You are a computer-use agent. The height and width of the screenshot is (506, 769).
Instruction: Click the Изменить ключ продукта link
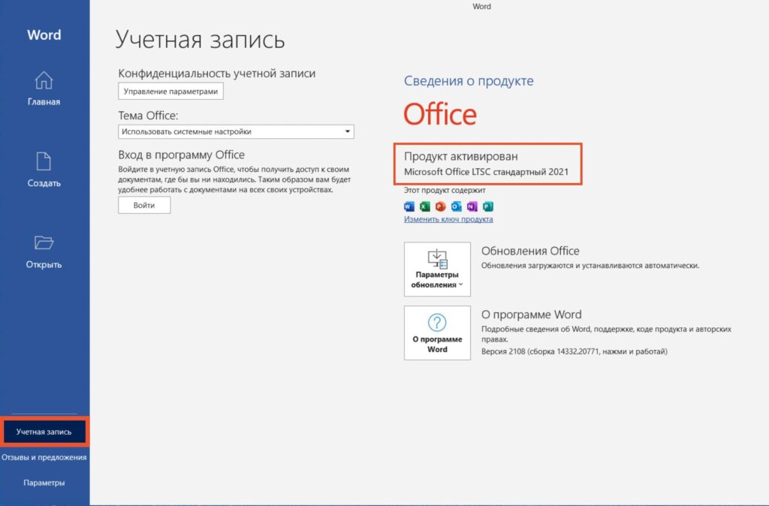click(448, 219)
